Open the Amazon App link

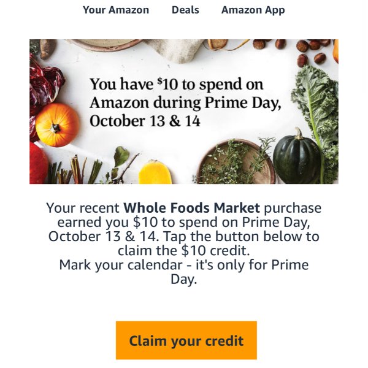[x=253, y=10]
